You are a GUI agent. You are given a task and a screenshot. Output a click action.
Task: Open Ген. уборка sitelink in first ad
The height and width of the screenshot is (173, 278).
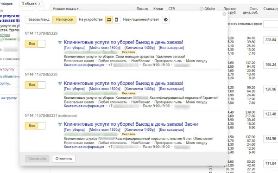click(x=74, y=48)
